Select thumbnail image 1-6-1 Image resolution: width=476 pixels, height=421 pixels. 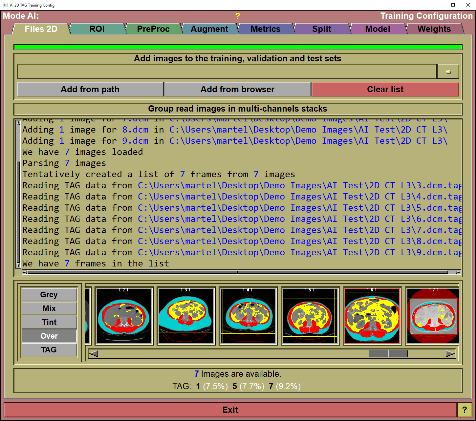pos(372,316)
